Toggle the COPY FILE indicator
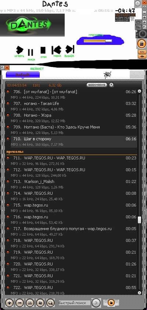 [x=122, y=18]
